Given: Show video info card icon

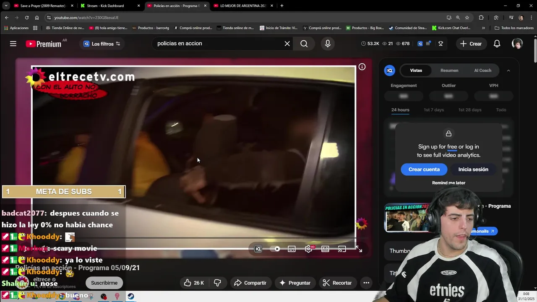Looking at the screenshot, I should (x=362, y=67).
